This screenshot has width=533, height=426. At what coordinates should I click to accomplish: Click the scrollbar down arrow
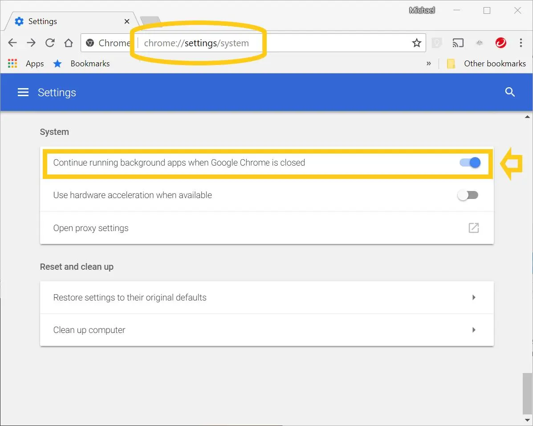[527, 420]
